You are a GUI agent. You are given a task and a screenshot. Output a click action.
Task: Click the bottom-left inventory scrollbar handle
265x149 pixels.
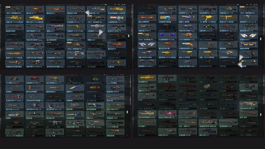pos(127,112)
